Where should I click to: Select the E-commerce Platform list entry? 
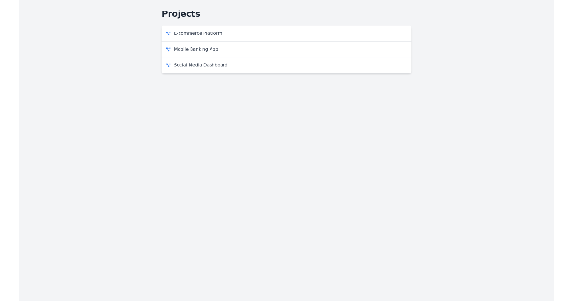[x=286, y=33]
